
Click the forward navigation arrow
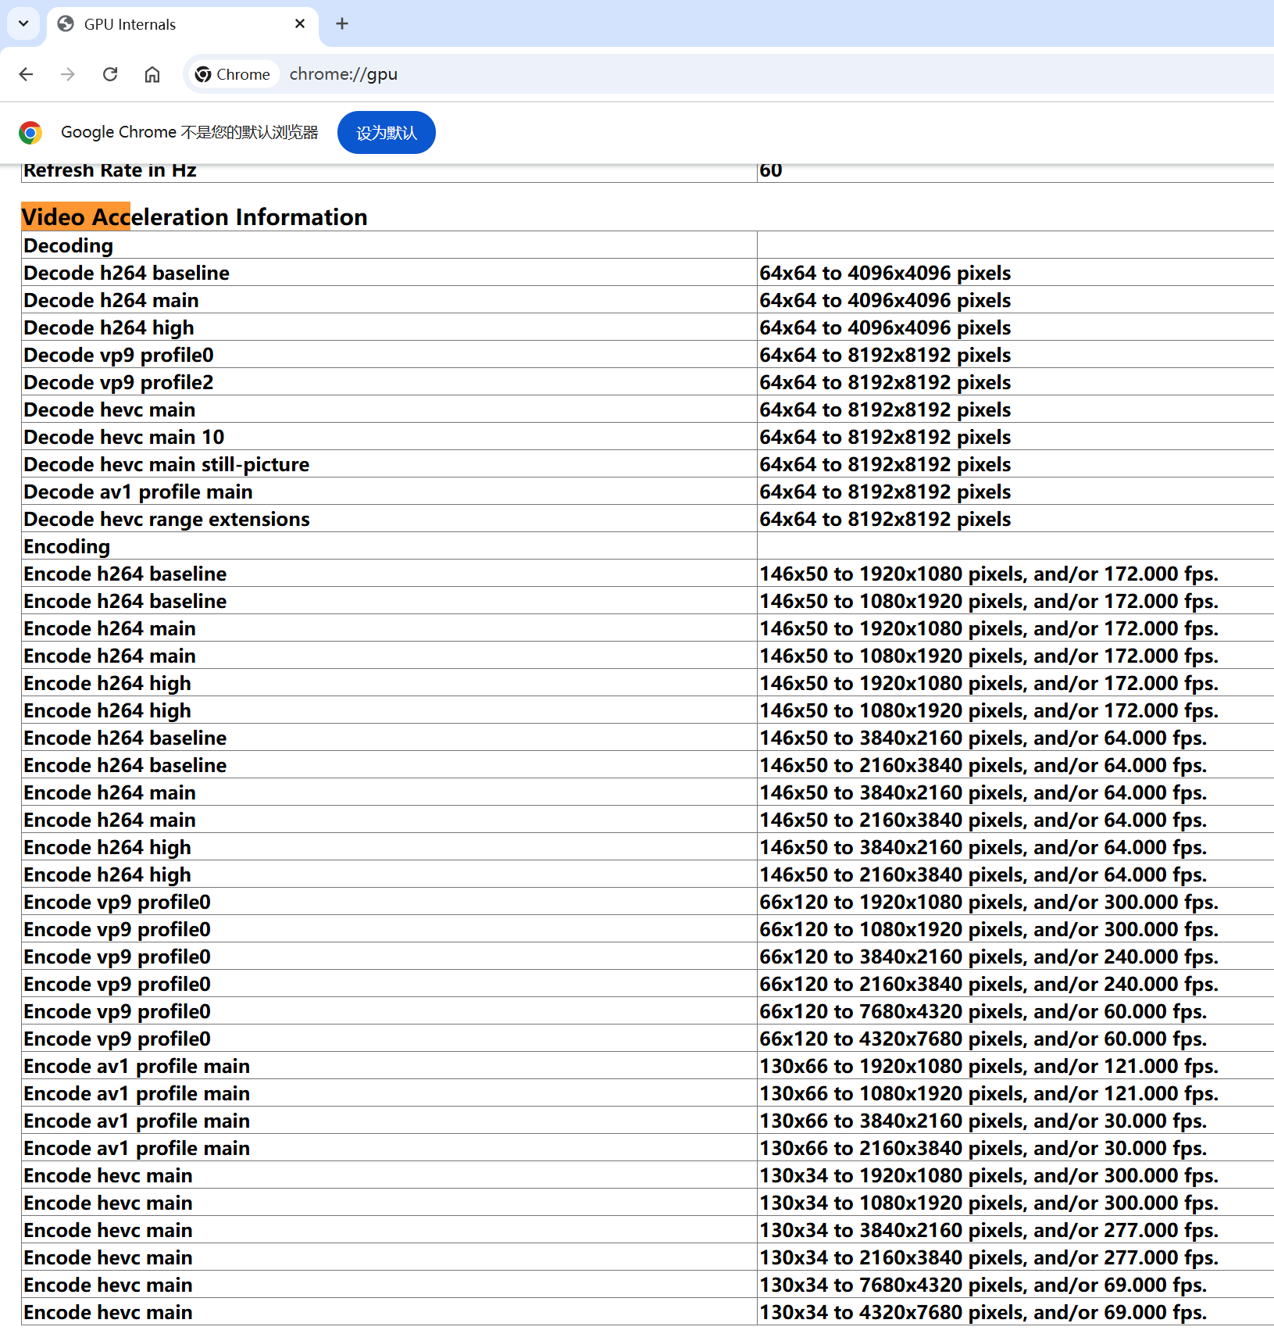coord(68,74)
